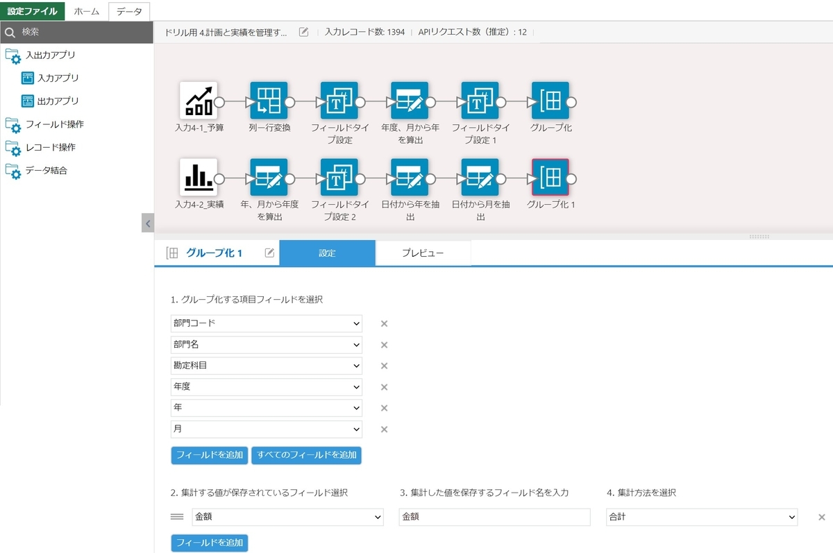Select the 入力4-1_予算 input node
Screen dimensions: 833x553
tap(199, 101)
